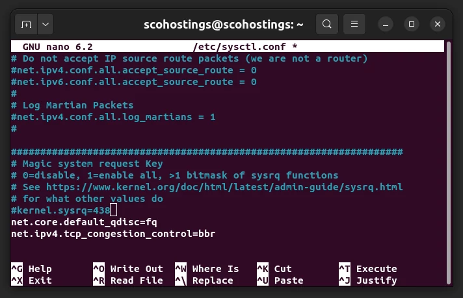Screen dimensions: 463x298
Task: Click the ^K Cut shortcut
Action: [x=274, y=269]
